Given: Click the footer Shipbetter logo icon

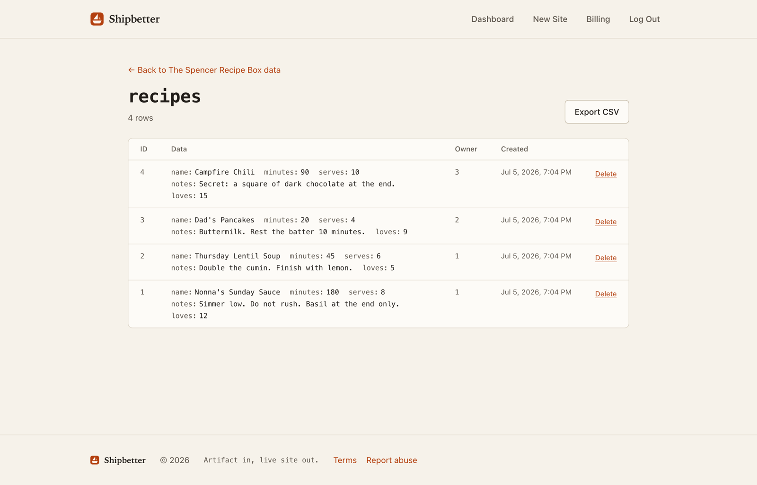Looking at the screenshot, I should [95, 460].
